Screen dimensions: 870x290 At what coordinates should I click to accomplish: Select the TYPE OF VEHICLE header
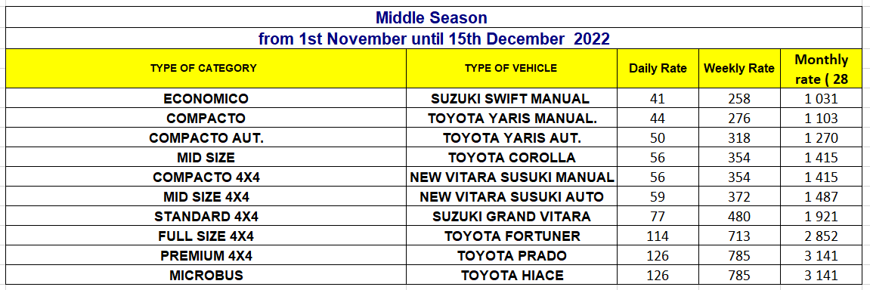point(512,68)
